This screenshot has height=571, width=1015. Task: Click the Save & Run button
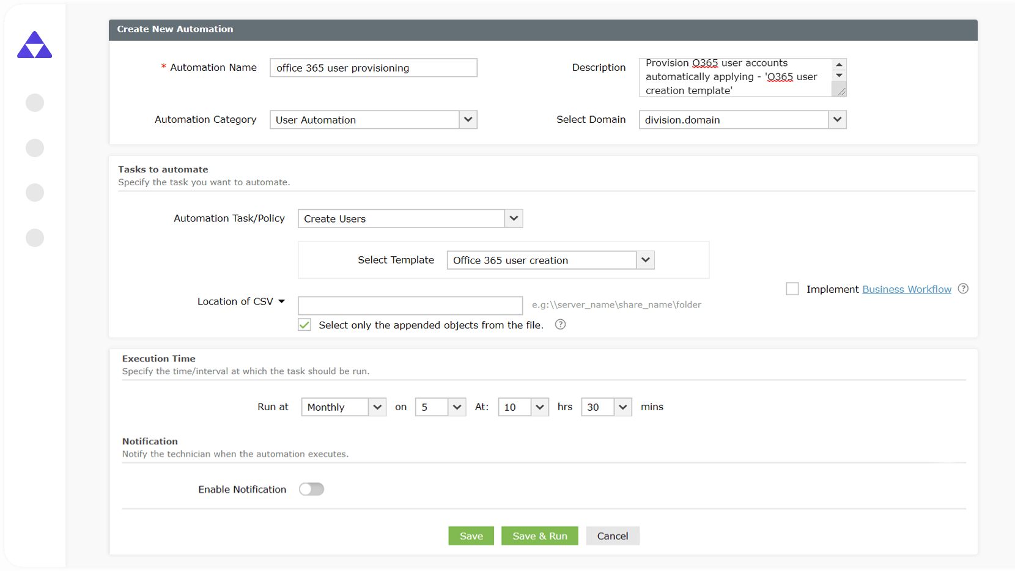[540, 536]
